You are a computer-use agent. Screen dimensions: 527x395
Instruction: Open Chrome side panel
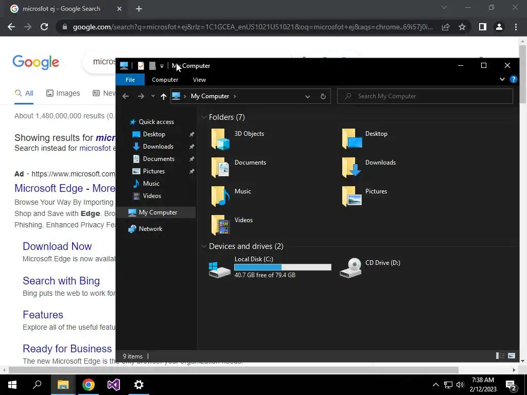[x=483, y=27]
